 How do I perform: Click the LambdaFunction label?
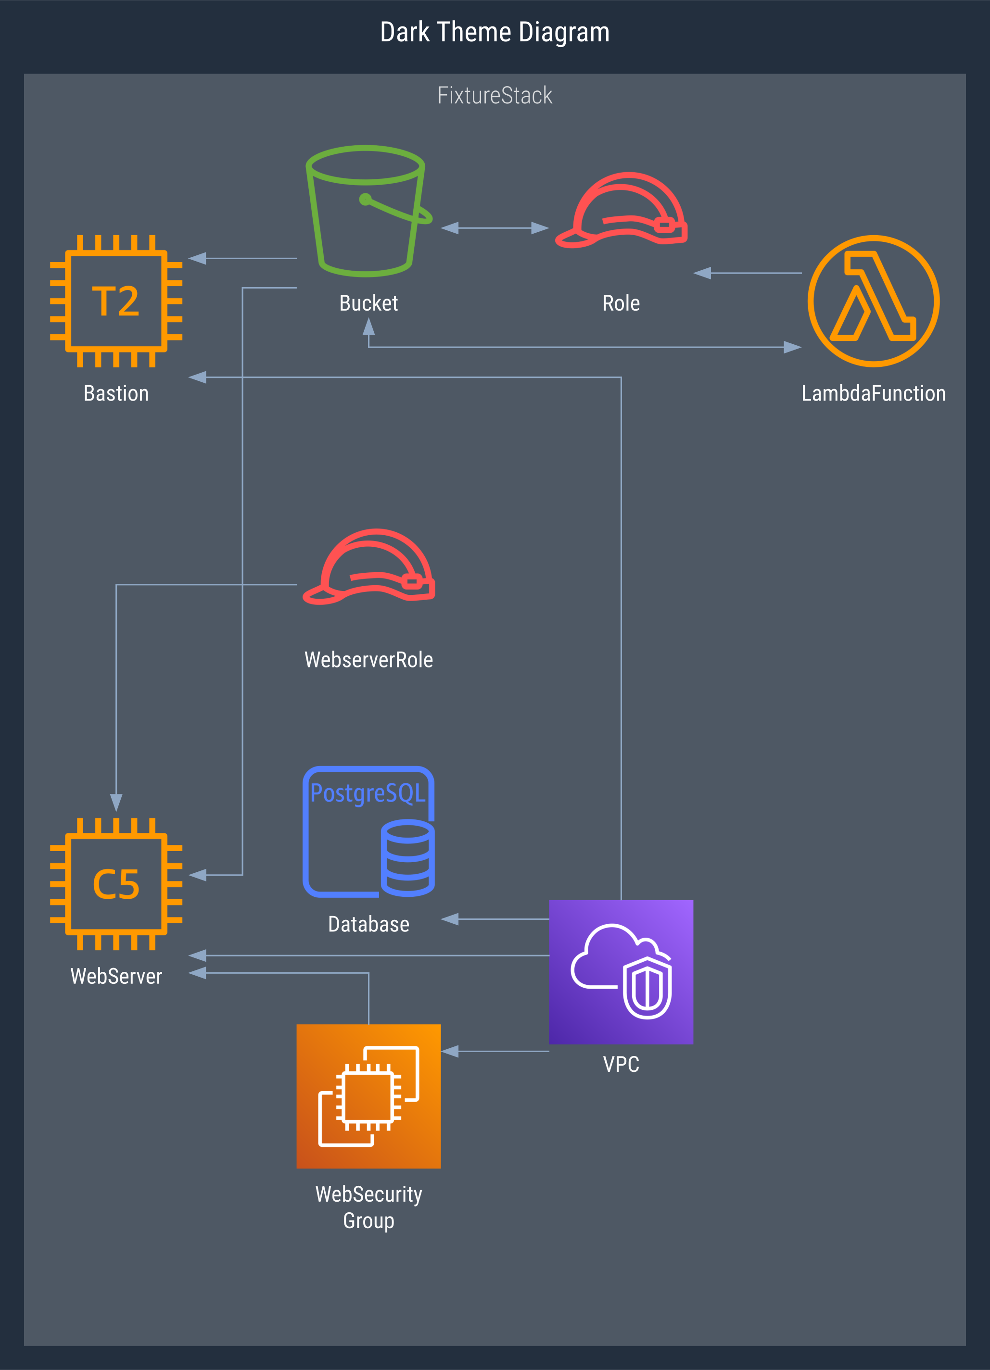(874, 393)
